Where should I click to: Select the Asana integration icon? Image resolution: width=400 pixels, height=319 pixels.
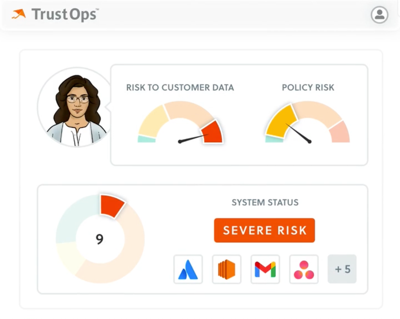[304, 269]
